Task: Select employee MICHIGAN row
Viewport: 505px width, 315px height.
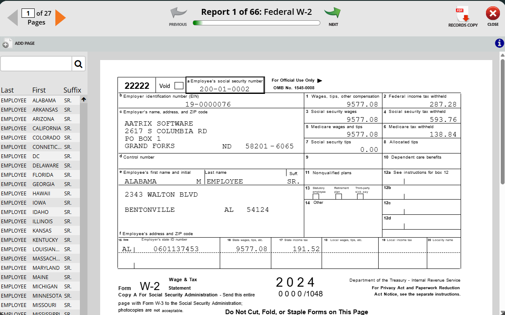Action: 40,287
